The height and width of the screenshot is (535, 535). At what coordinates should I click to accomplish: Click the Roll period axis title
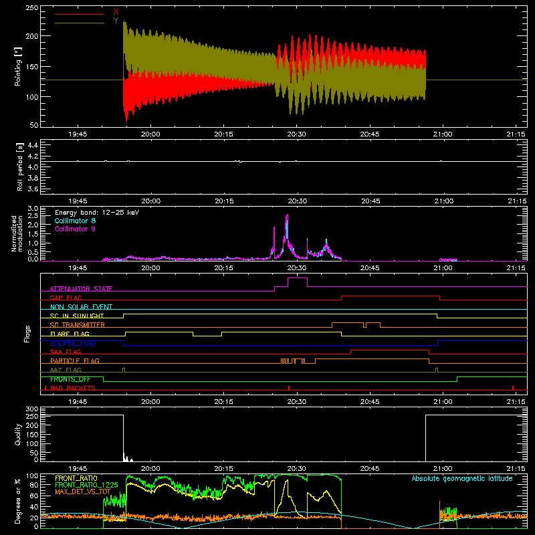pyautogui.click(x=20, y=167)
